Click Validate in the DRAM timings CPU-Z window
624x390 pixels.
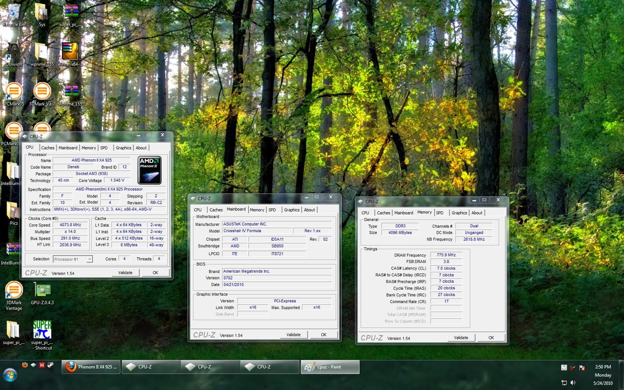(461, 338)
